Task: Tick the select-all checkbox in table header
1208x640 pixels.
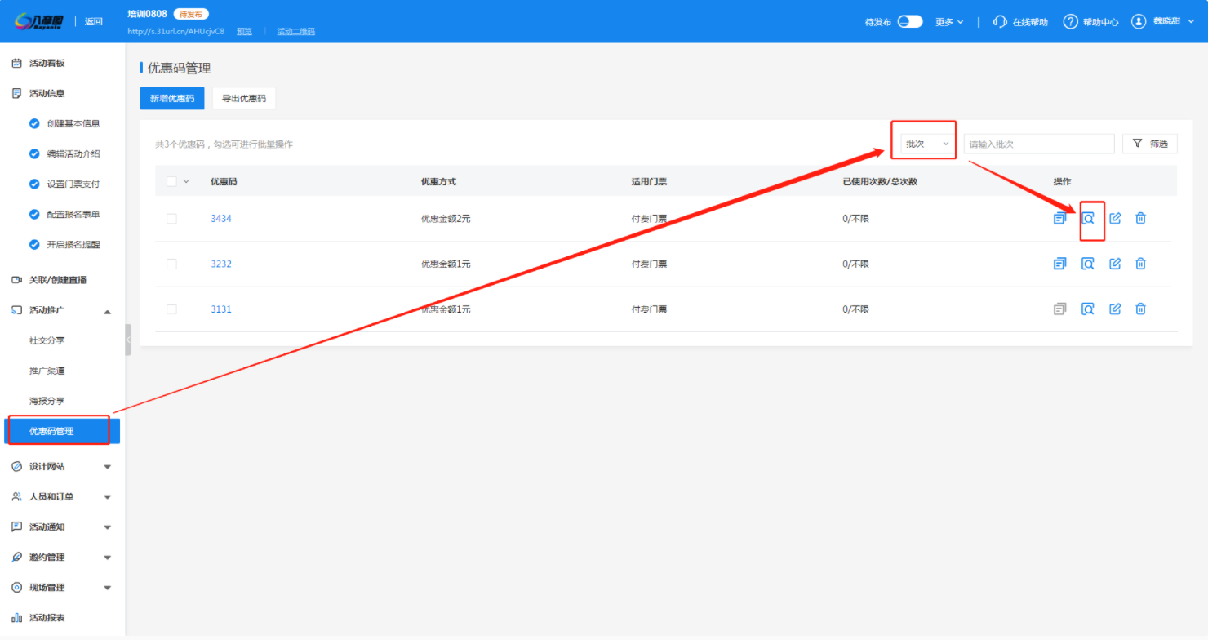Action: [x=171, y=181]
